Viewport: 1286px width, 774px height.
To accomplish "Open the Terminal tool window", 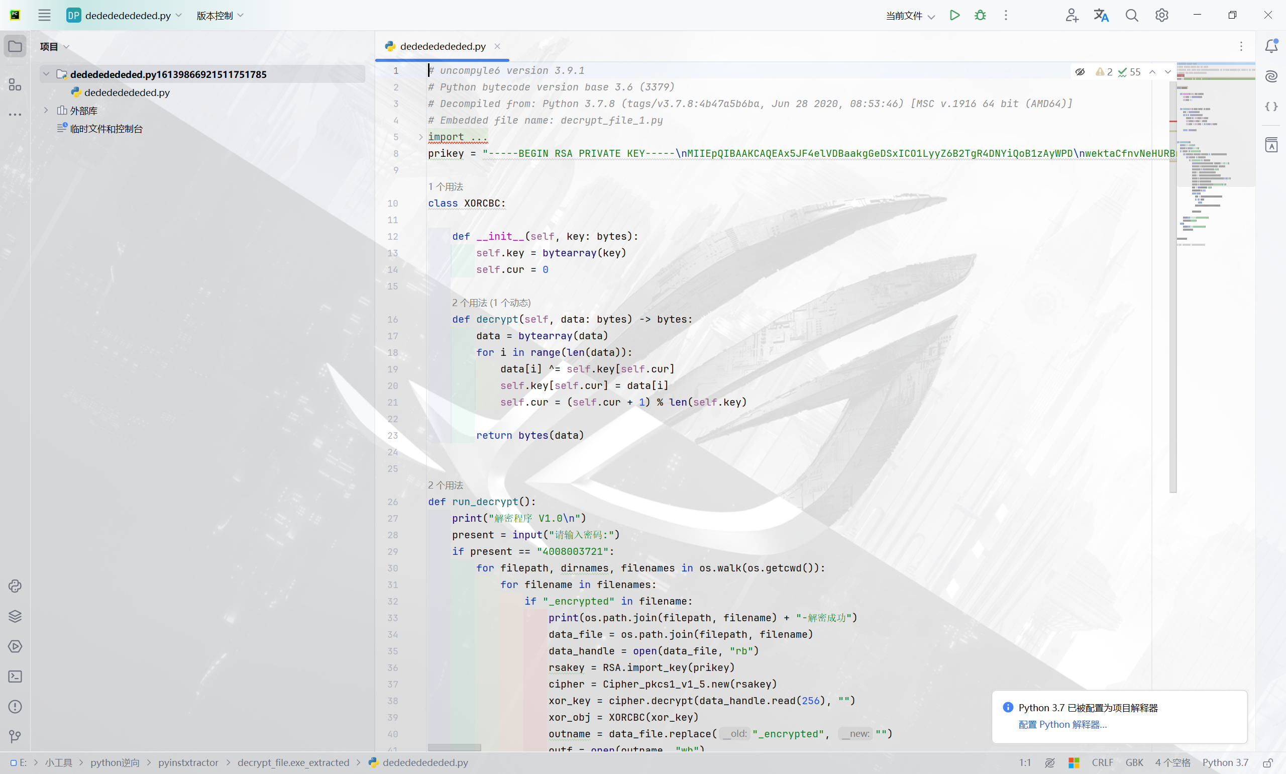I will (x=15, y=676).
